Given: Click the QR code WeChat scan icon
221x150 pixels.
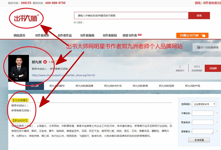Looking at the screenshot, I should click(198, 48).
